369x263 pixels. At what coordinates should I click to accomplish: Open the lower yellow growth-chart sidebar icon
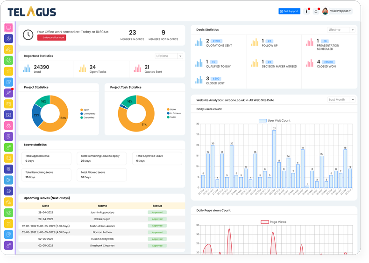(9, 224)
